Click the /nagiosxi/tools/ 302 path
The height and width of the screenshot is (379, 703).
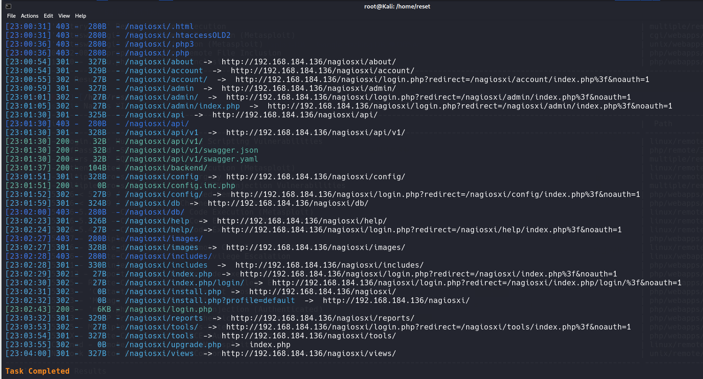click(x=161, y=327)
